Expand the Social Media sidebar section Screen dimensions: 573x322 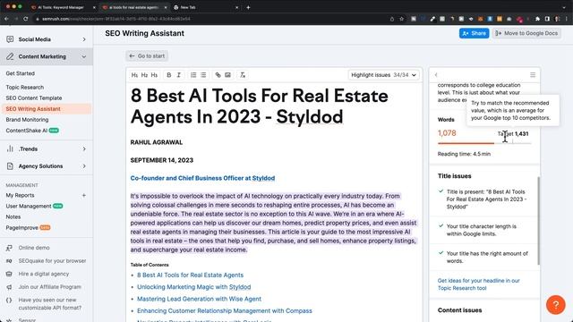84,39
